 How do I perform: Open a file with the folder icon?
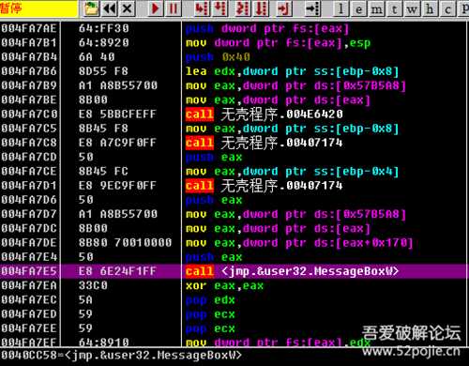pyautogui.click(x=91, y=8)
